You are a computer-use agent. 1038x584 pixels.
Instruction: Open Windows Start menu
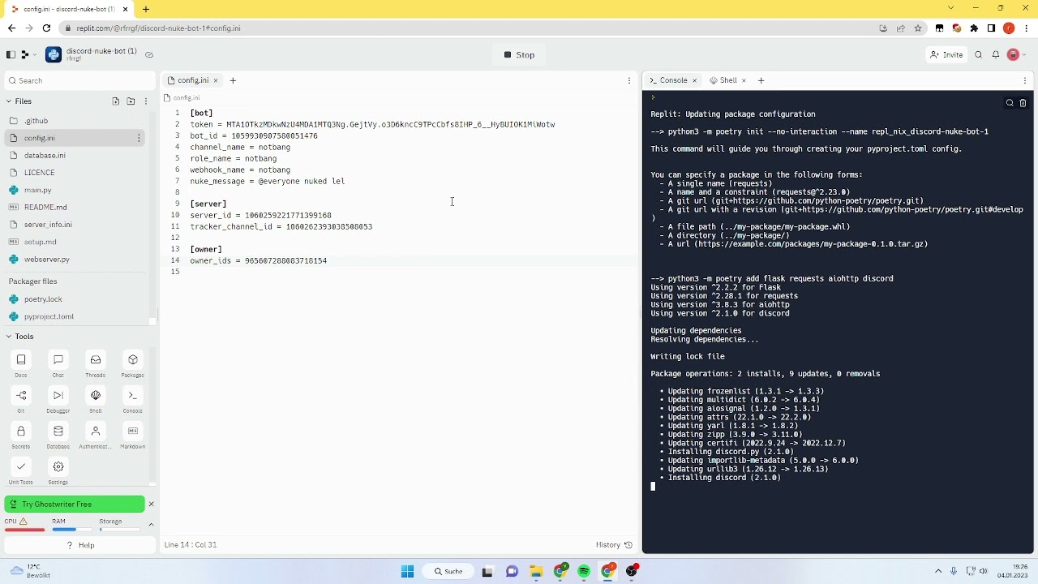click(x=408, y=571)
